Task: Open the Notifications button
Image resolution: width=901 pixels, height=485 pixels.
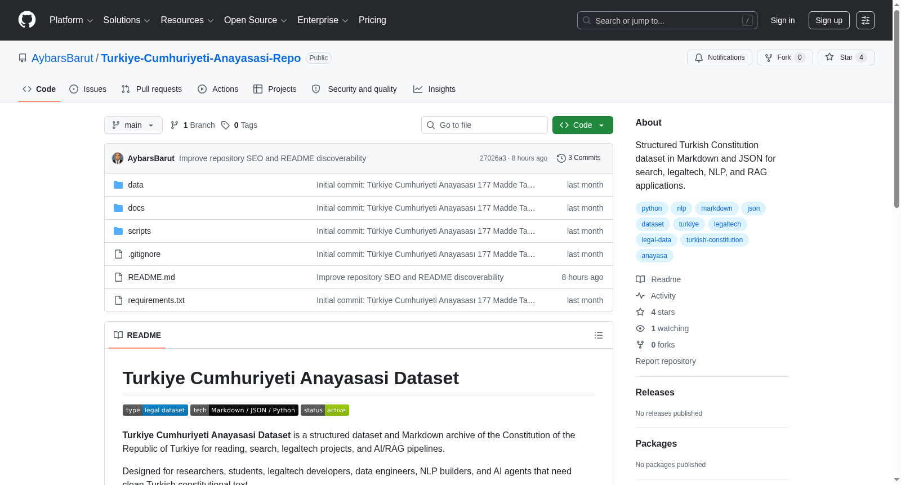Action: [720, 57]
